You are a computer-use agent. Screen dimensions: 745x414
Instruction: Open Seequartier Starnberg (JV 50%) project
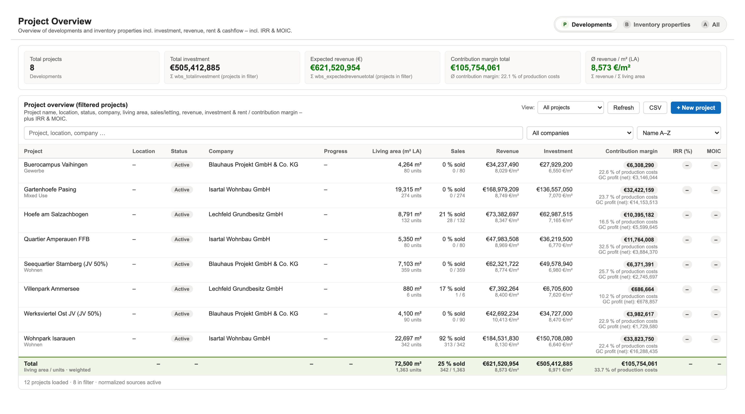point(66,264)
